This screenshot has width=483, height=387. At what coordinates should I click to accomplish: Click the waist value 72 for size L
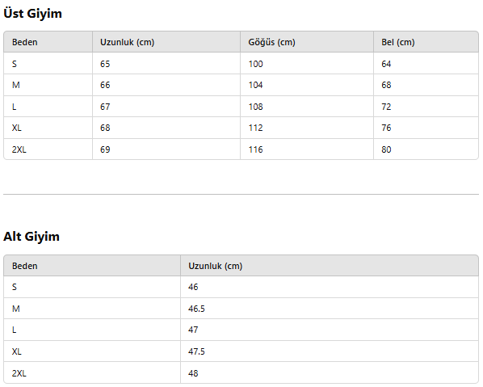coord(386,107)
